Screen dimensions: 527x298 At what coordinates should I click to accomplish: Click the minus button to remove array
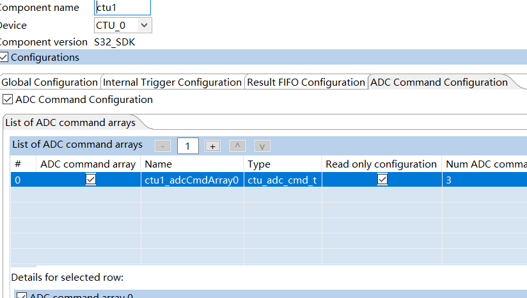[163, 146]
